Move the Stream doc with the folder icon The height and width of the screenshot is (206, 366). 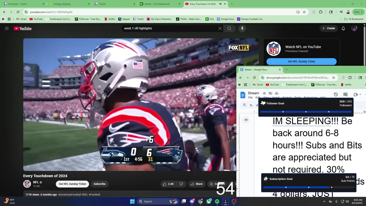(270, 93)
